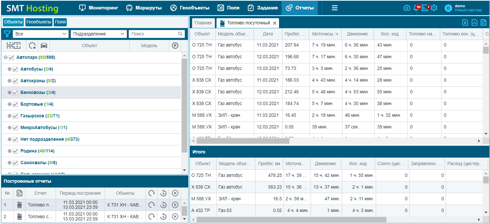Click the Итого table horizontal scrollbar

click(291, 220)
